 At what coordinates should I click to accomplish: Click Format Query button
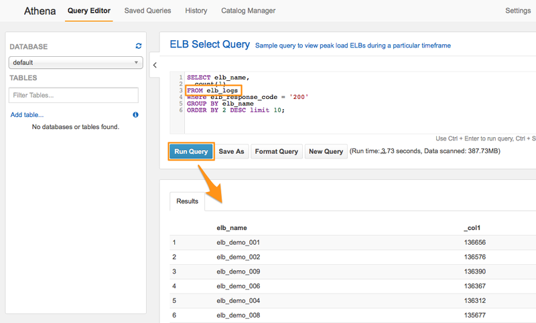tap(276, 152)
